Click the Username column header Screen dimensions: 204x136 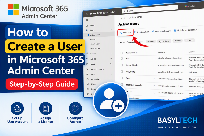[161, 52]
